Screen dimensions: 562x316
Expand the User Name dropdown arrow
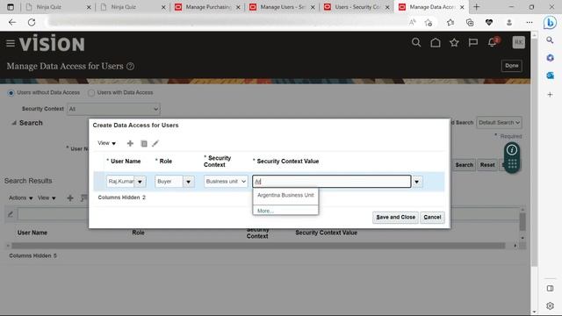tap(140, 182)
